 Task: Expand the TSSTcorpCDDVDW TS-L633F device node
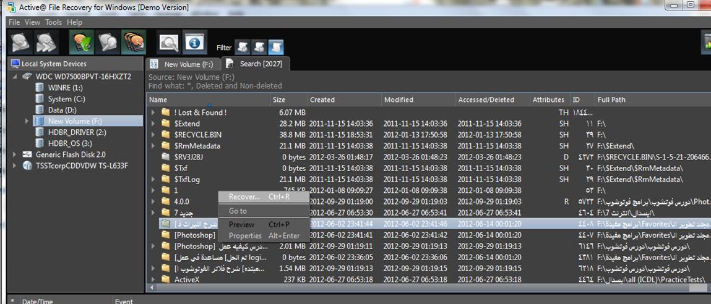(15, 166)
